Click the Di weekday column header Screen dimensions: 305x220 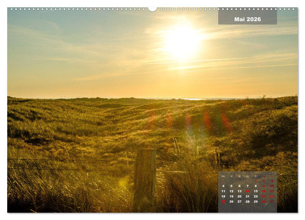pyautogui.click(x=231, y=176)
